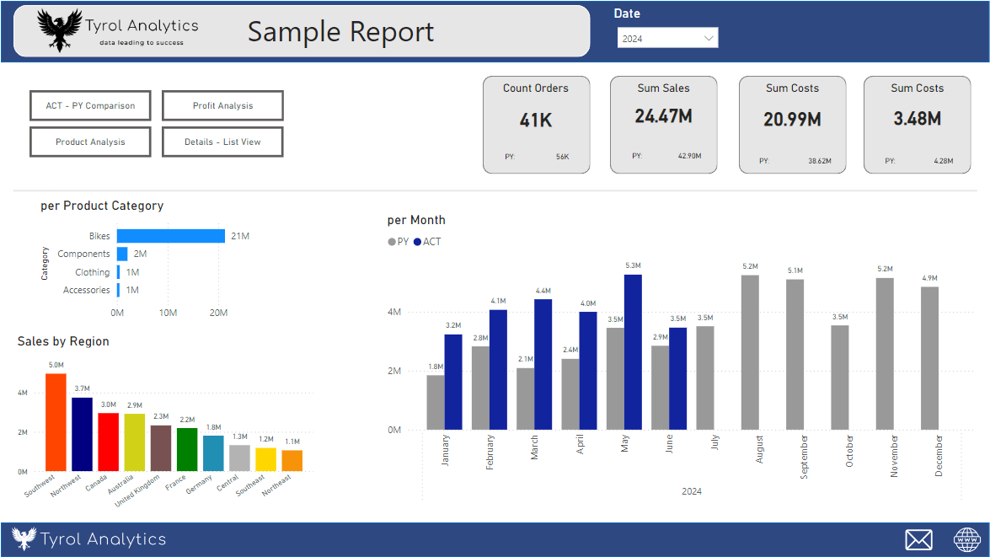
Task: Expand the Date dropdown chevron
Action: tap(709, 38)
